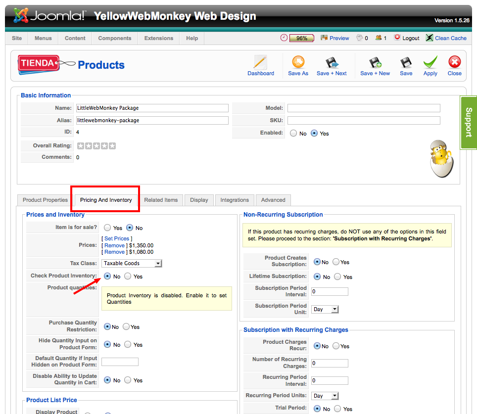Open the Tax Class dropdown

[x=132, y=263]
